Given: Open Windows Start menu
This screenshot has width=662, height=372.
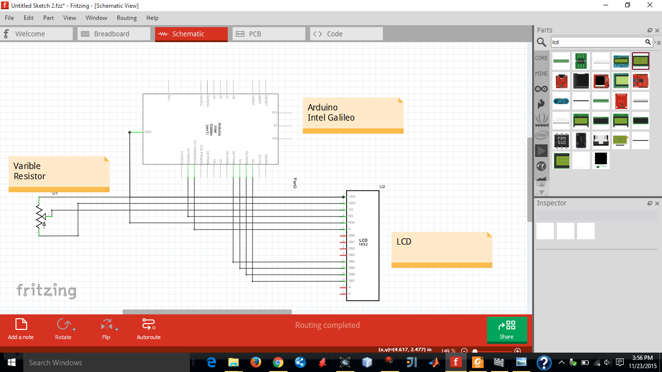Looking at the screenshot, I should pos(11,362).
